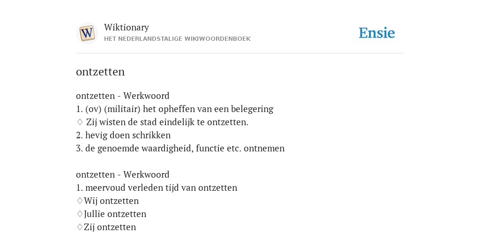Click the Wiktionary W logo icon
The width and height of the screenshot is (480, 240).
point(87,33)
